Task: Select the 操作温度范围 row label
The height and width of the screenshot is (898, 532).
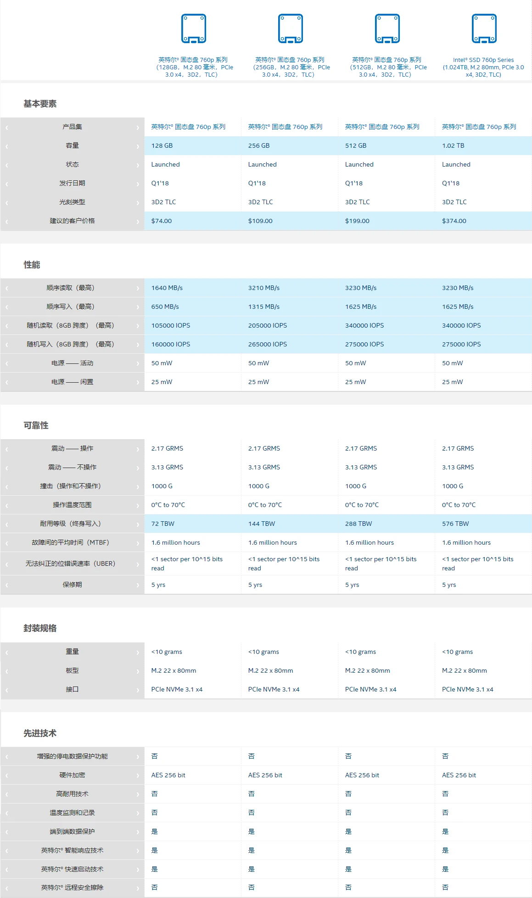Action: click(x=72, y=505)
